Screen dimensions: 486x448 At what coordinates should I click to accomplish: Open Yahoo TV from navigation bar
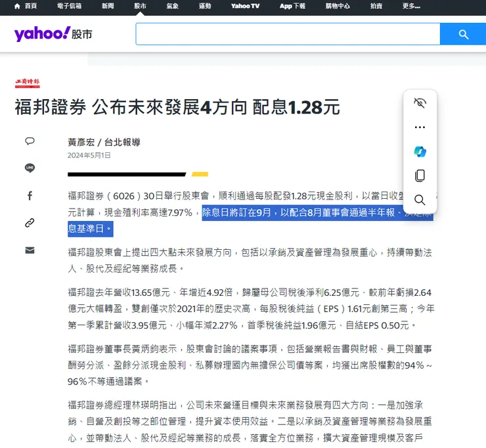[245, 6]
